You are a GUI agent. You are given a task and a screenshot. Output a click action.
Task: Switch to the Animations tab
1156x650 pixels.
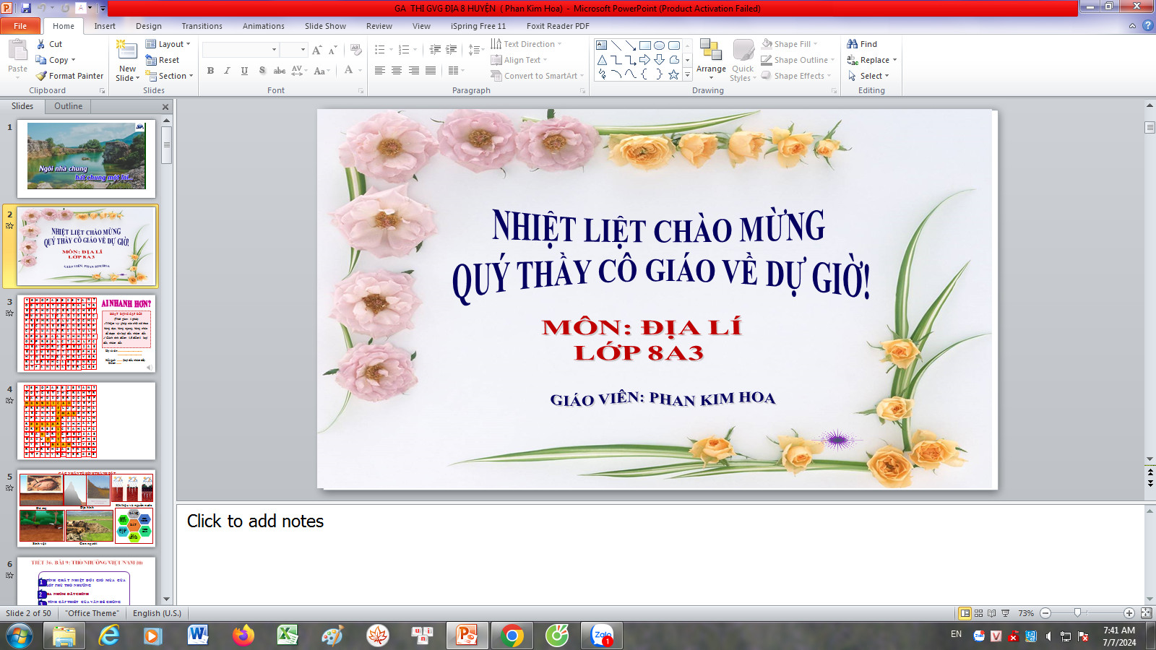264,26
